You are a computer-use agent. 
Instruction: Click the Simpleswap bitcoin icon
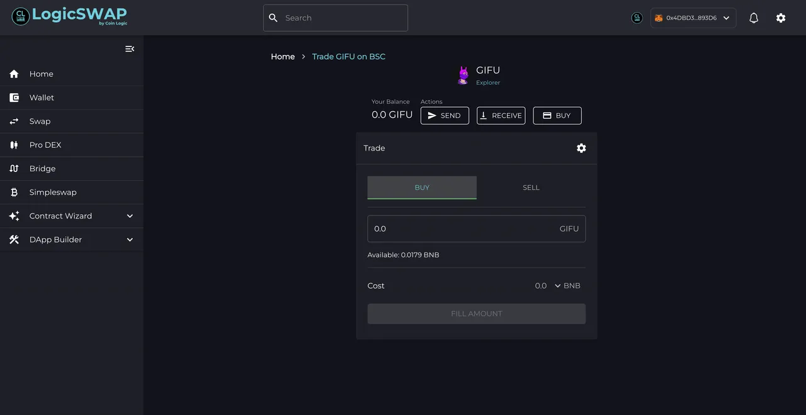pos(14,192)
